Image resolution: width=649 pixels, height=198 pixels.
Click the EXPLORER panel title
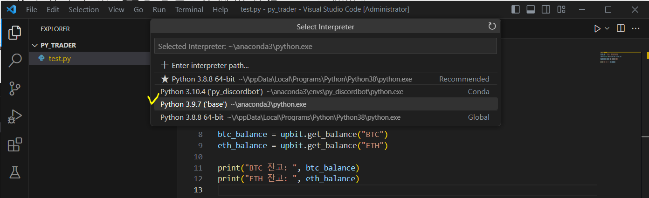click(55, 29)
